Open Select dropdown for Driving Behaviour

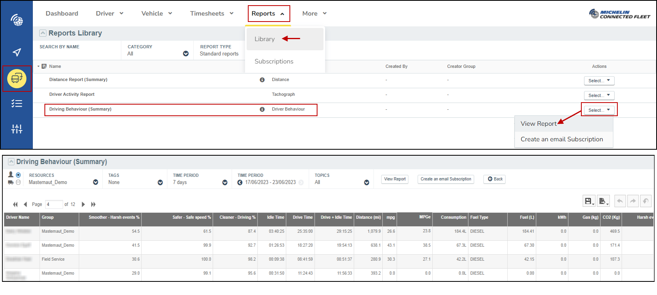pos(599,110)
